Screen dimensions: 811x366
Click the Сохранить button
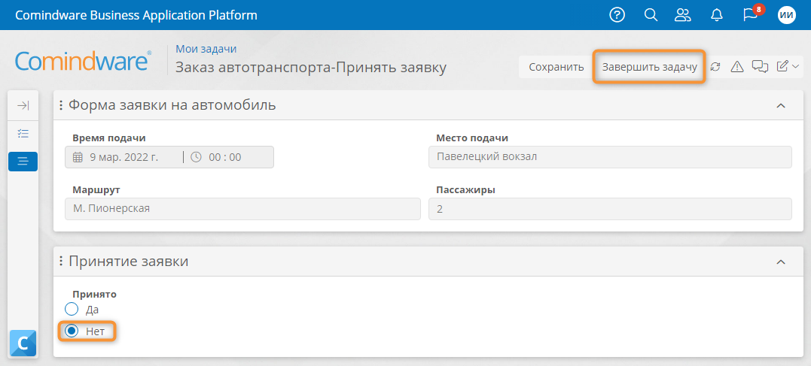(x=556, y=67)
